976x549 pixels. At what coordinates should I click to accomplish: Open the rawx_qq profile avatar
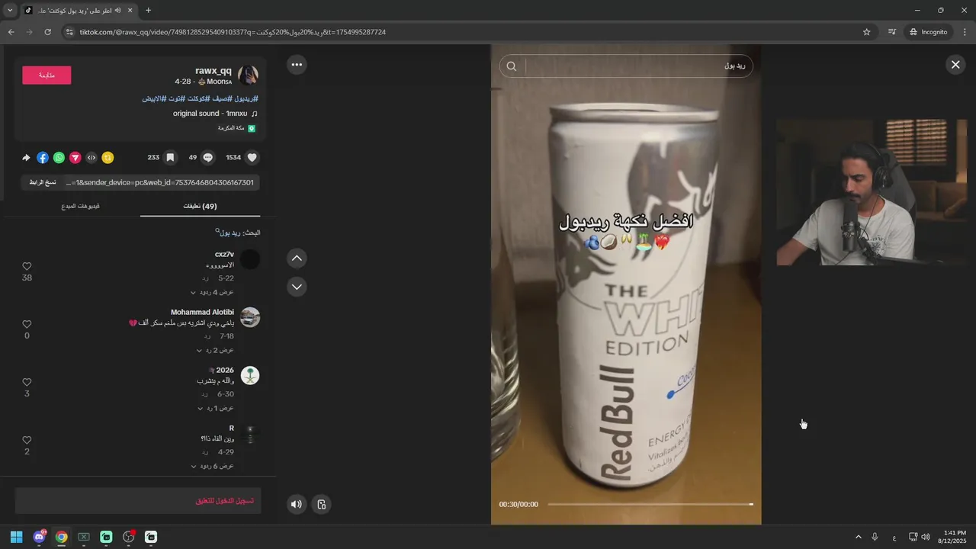tap(248, 75)
